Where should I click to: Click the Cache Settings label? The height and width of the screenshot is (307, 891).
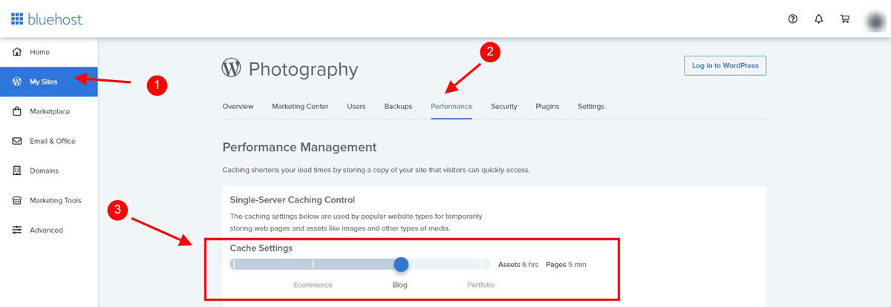(x=261, y=248)
